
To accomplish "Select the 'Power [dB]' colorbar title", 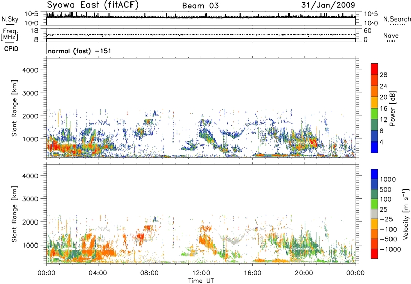I will click(x=393, y=108).
